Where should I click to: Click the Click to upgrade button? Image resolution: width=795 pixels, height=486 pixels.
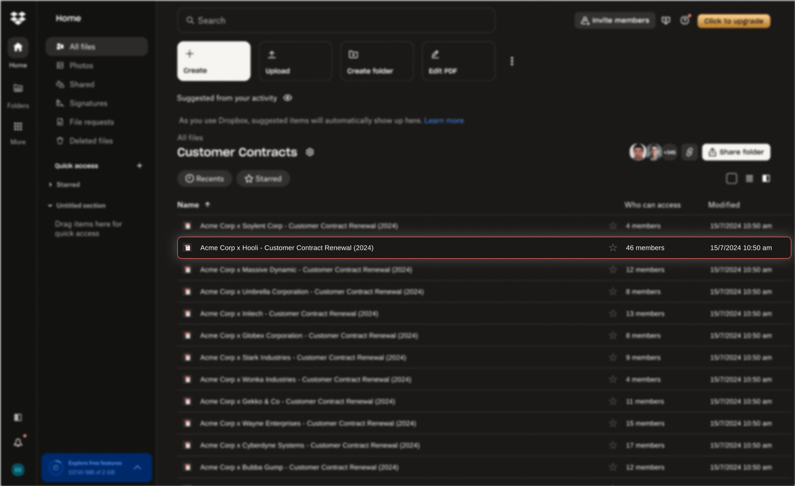[x=734, y=21]
